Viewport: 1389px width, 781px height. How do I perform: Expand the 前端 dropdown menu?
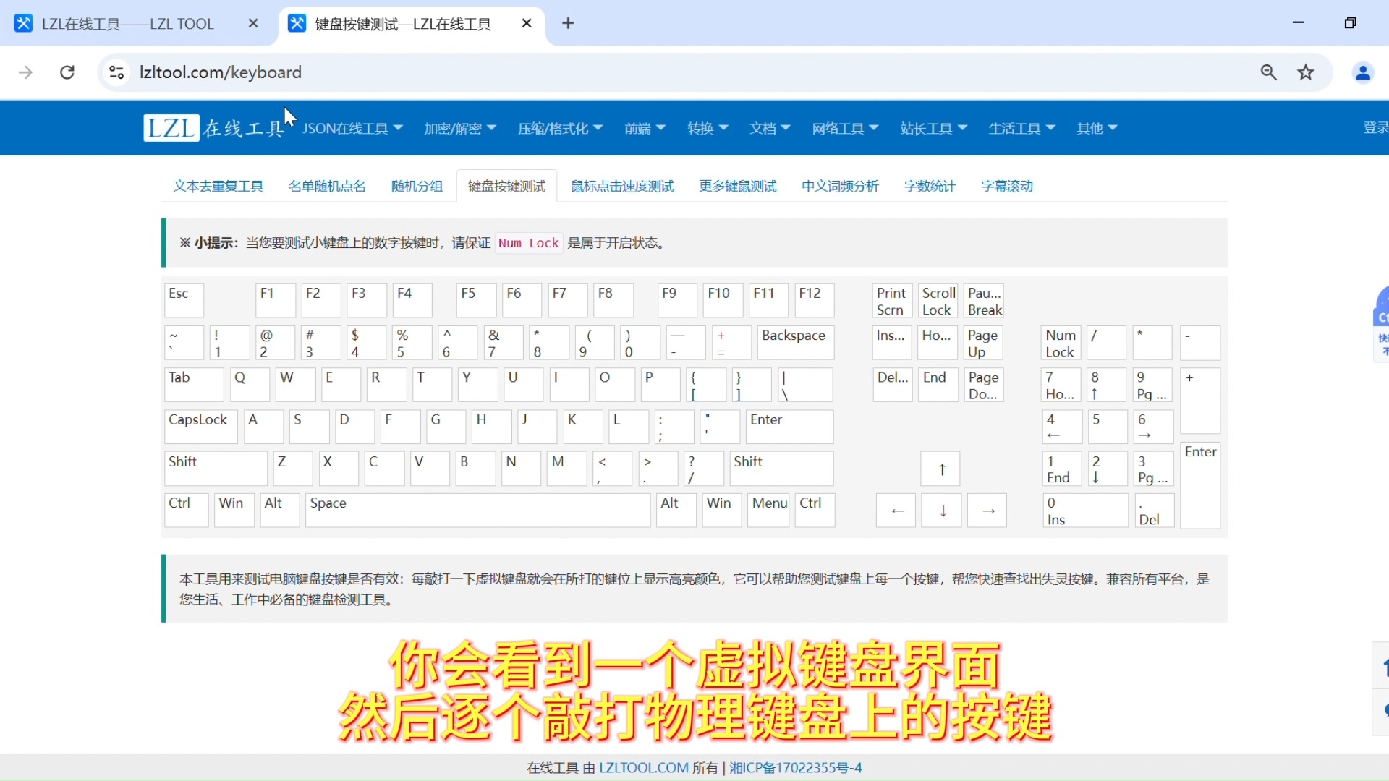pos(645,128)
